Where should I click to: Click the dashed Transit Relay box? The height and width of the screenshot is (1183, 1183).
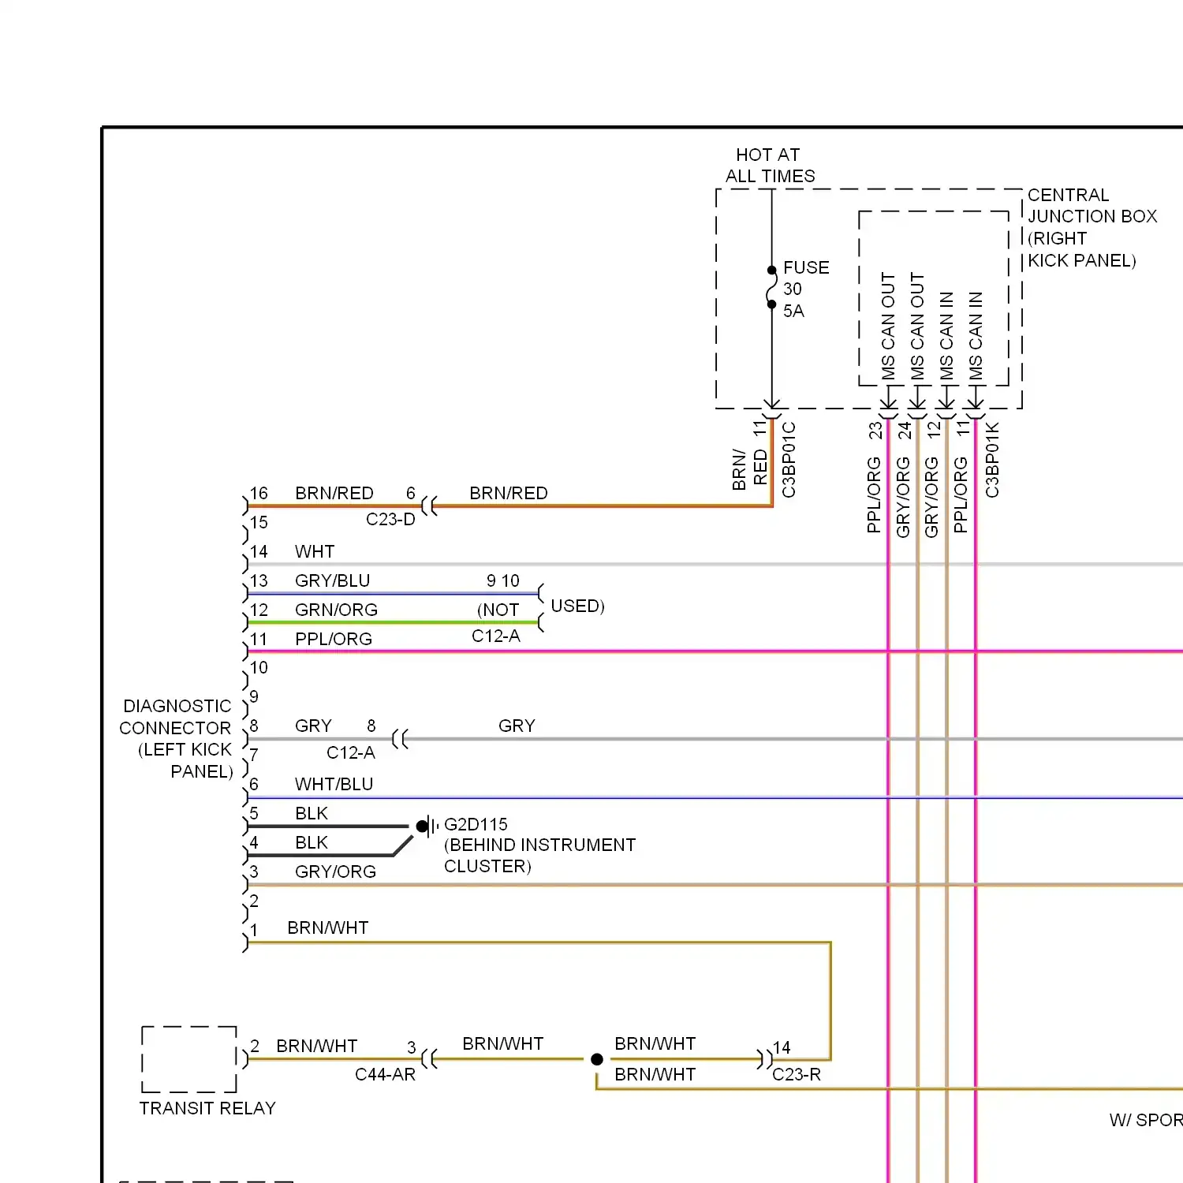[x=189, y=1059]
